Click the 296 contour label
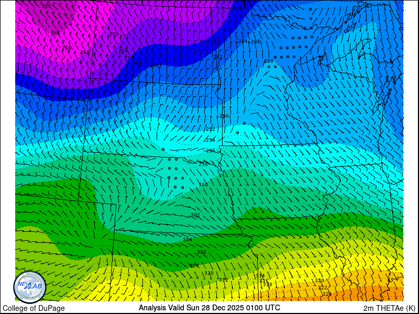Viewport: 419px width, 314px height. coord(211,151)
